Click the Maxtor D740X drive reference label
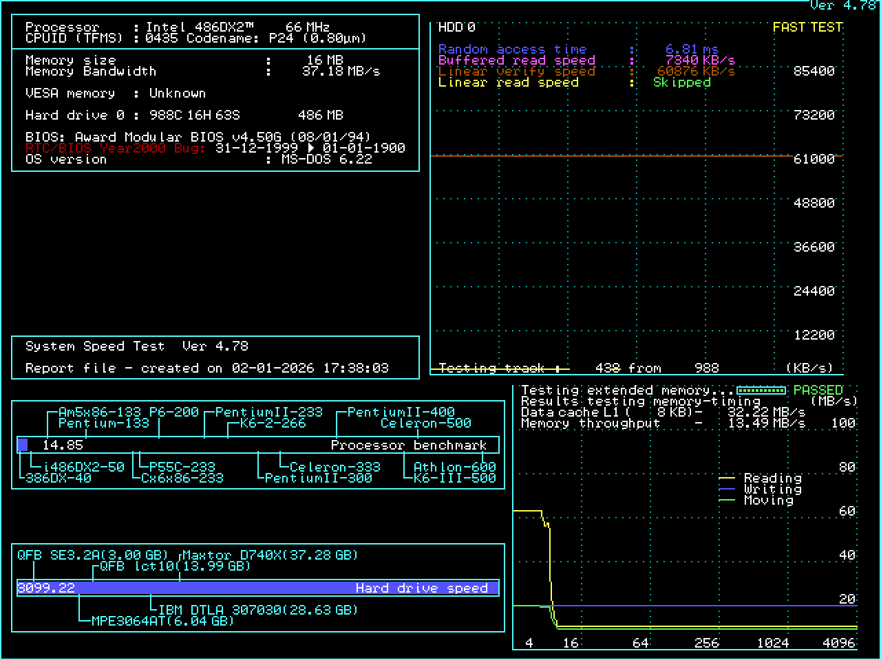Screen dimensions: 881x660 (x=270, y=555)
